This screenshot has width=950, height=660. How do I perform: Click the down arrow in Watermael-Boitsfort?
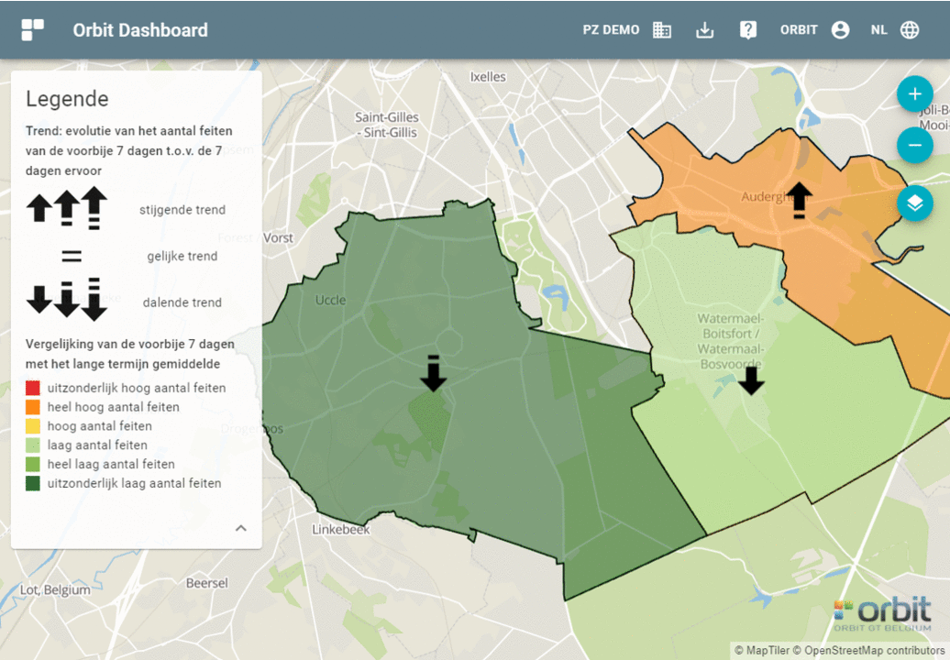[752, 380]
